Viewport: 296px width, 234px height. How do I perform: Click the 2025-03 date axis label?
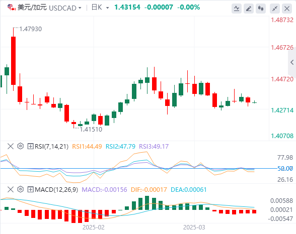pyautogui.click(x=194, y=227)
